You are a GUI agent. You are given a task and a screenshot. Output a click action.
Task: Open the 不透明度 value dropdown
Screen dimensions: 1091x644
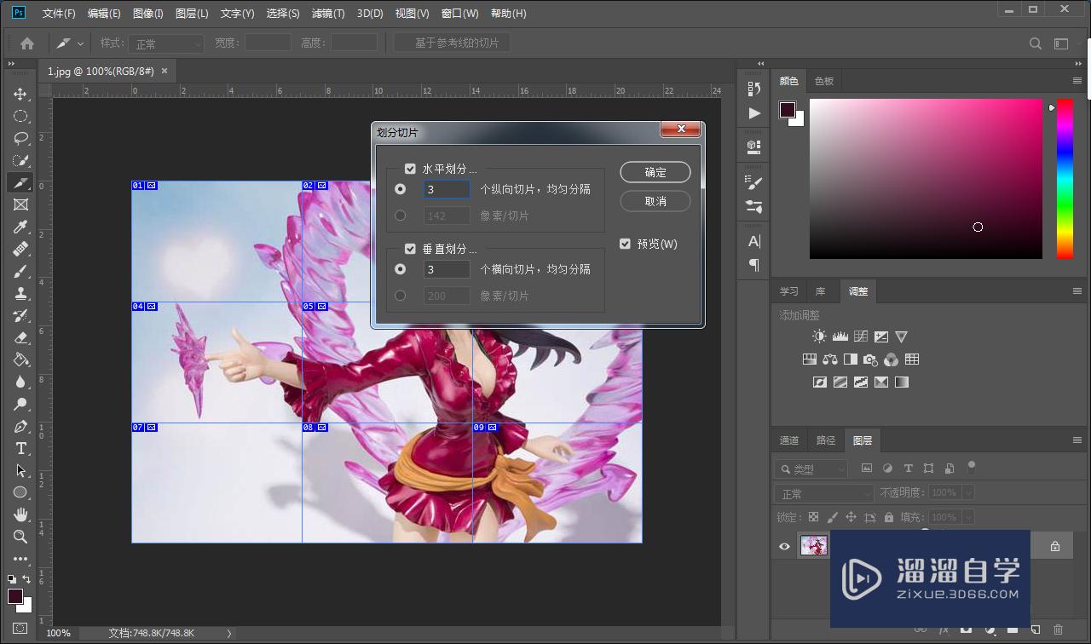coord(968,492)
